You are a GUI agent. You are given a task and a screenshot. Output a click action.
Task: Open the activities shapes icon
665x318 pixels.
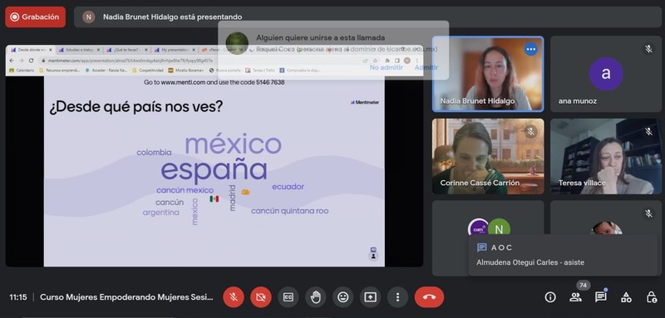pos(626,297)
